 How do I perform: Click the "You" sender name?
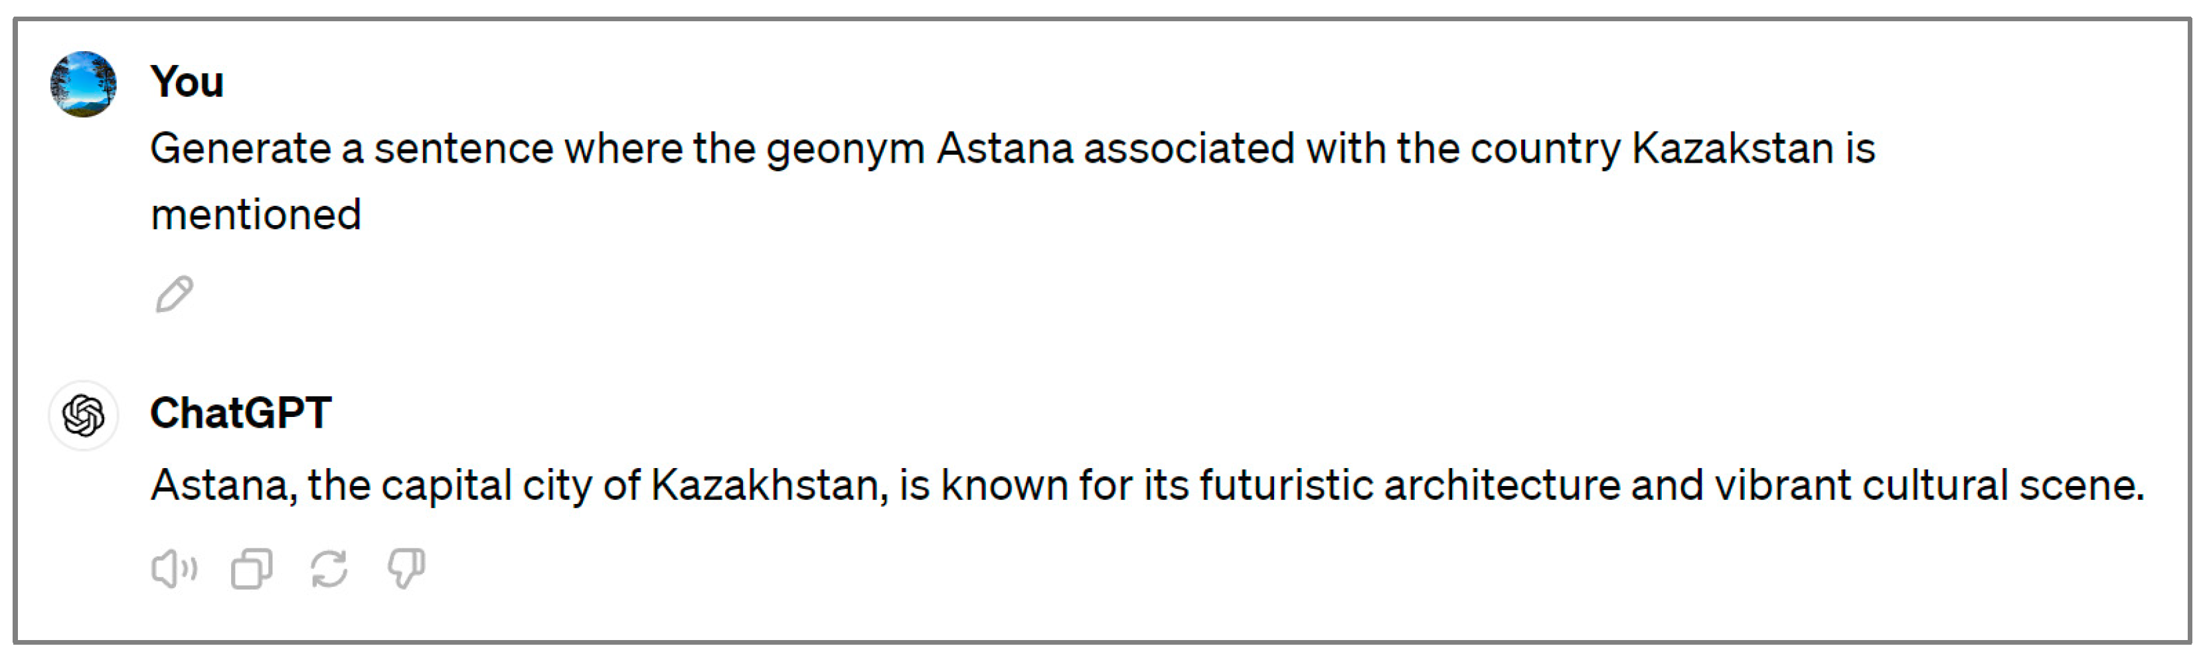click(187, 82)
